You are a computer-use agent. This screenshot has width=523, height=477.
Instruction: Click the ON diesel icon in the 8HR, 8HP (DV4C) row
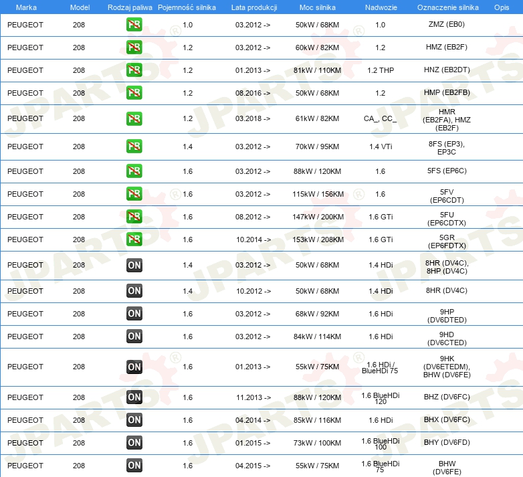[134, 265]
